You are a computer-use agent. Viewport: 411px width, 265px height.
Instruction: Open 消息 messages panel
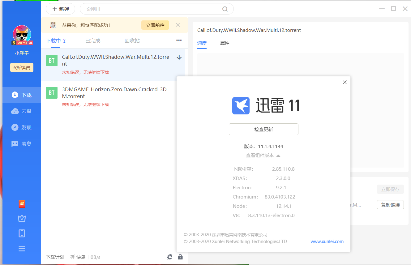[22, 143]
